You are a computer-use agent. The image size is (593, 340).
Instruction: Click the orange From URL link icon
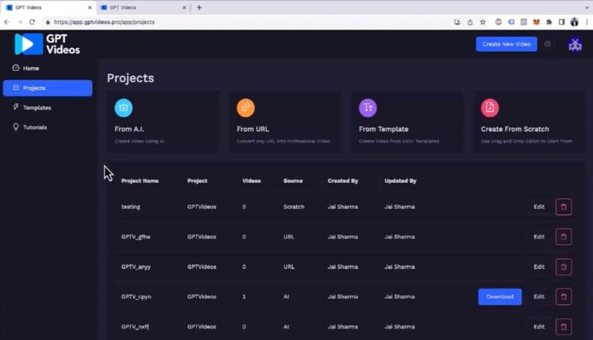click(x=246, y=108)
